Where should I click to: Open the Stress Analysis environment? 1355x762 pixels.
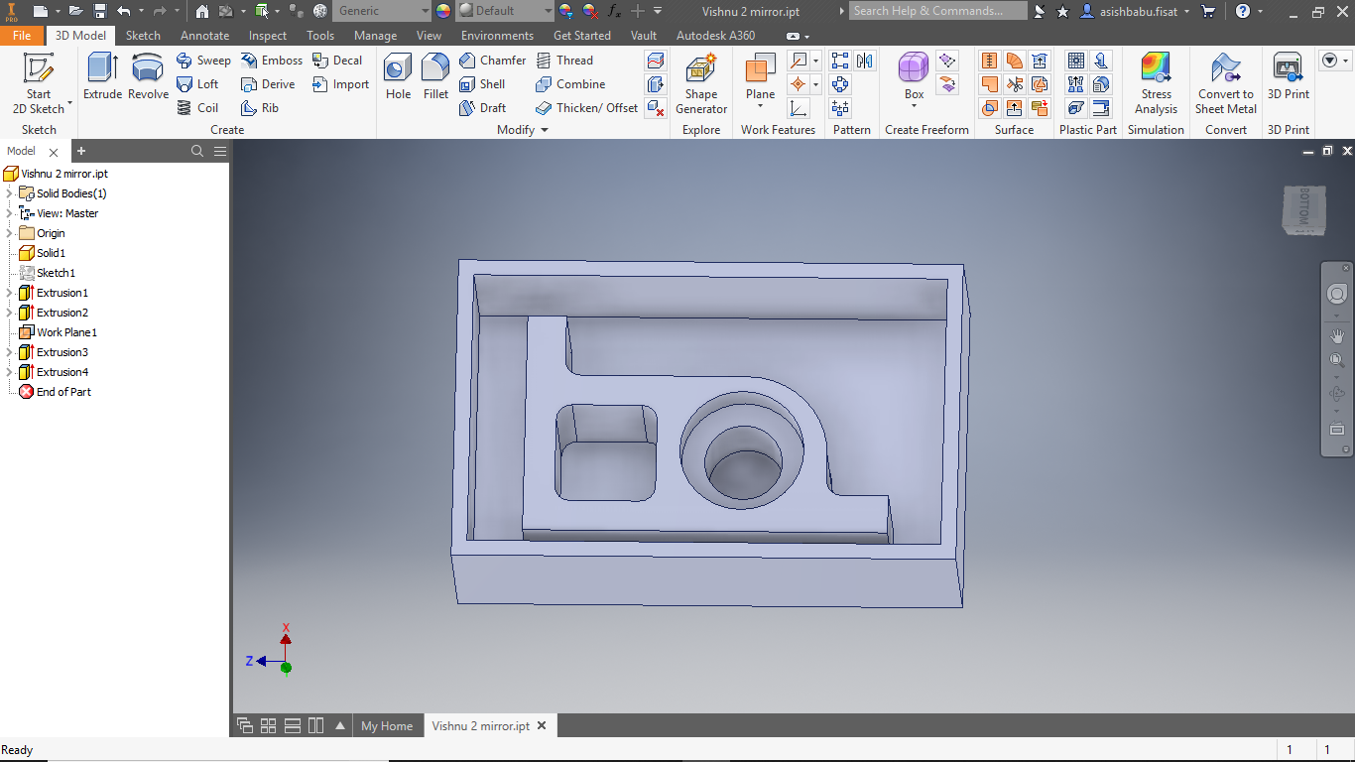[1157, 83]
